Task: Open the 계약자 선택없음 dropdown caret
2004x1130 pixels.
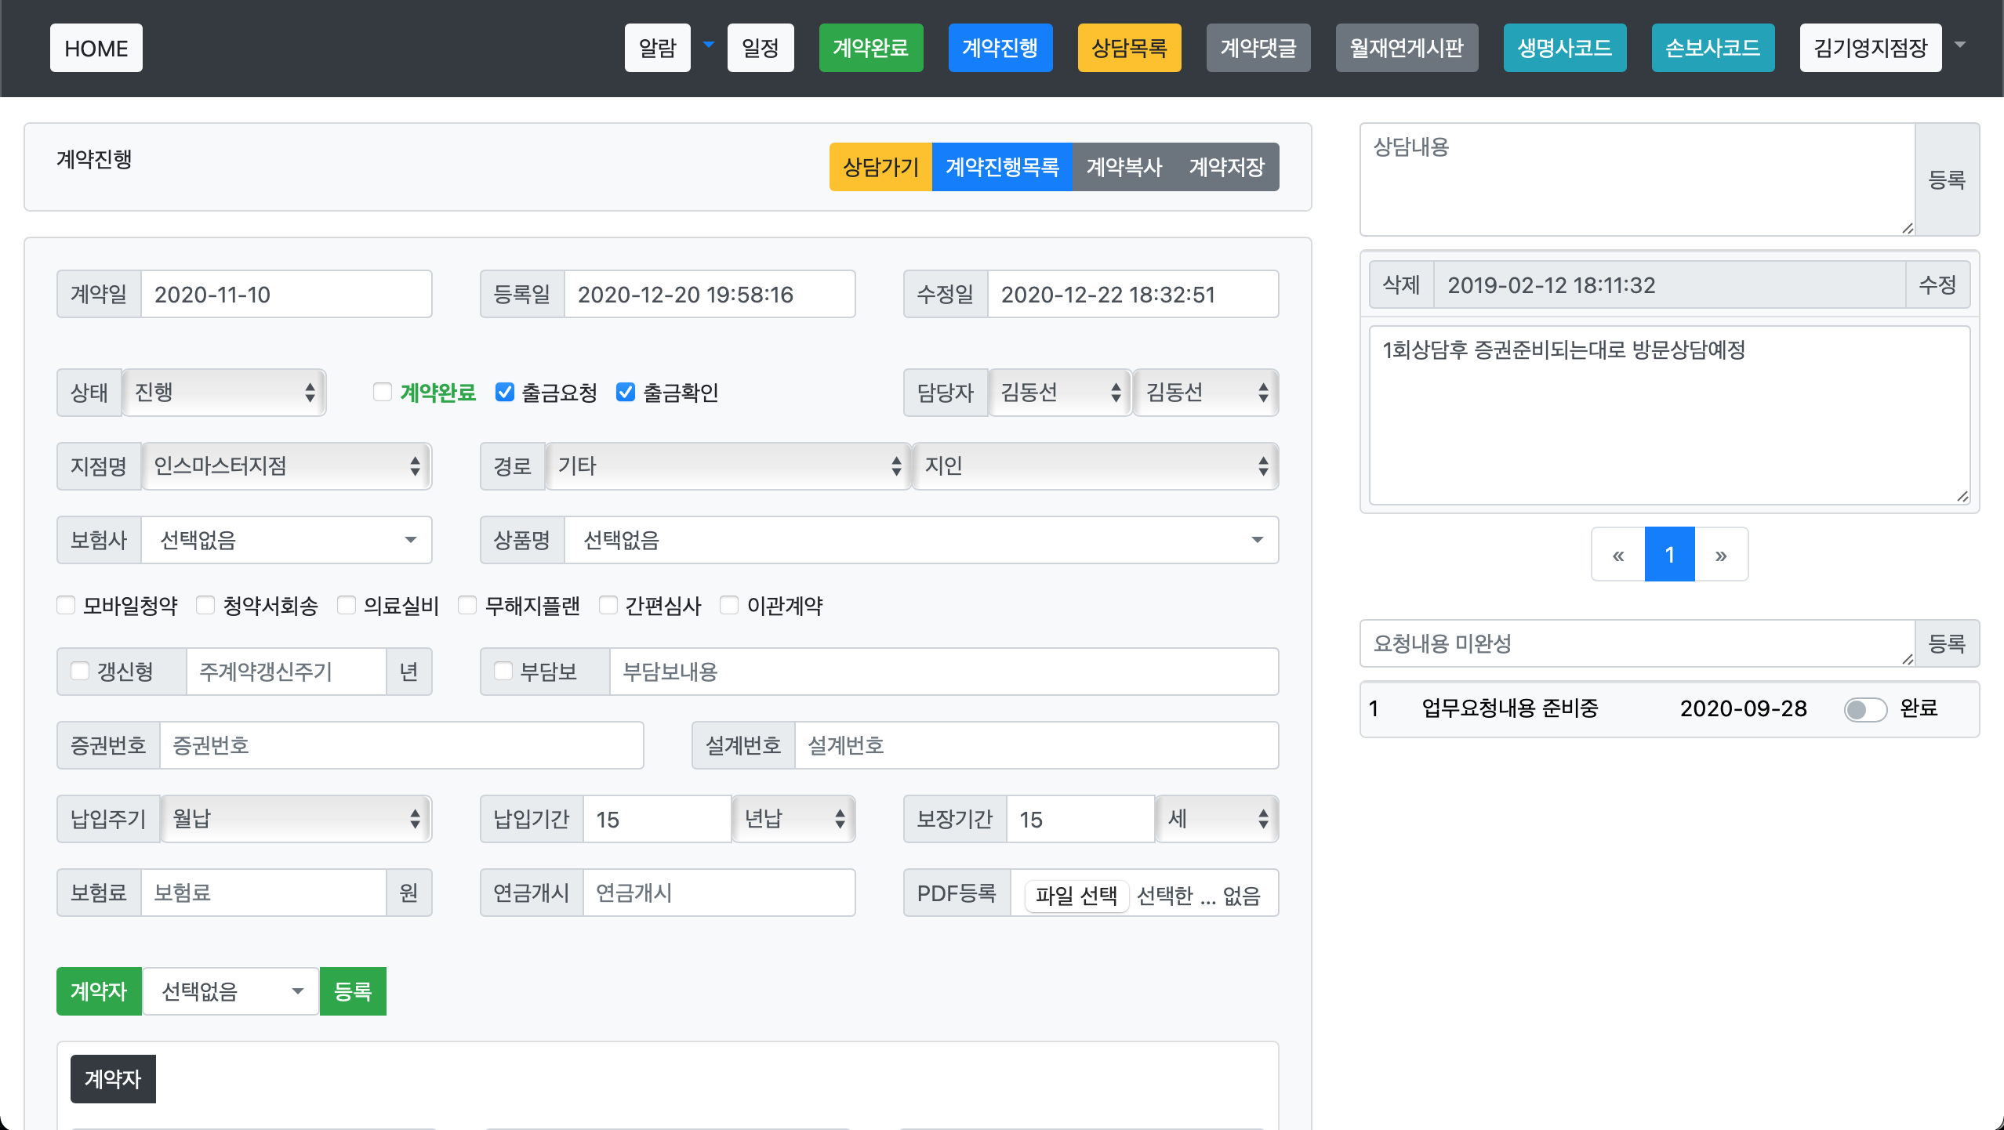Action: tap(297, 991)
